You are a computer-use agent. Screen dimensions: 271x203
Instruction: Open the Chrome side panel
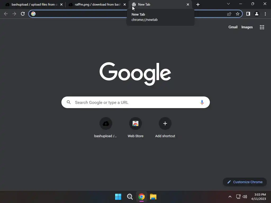click(248, 14)
